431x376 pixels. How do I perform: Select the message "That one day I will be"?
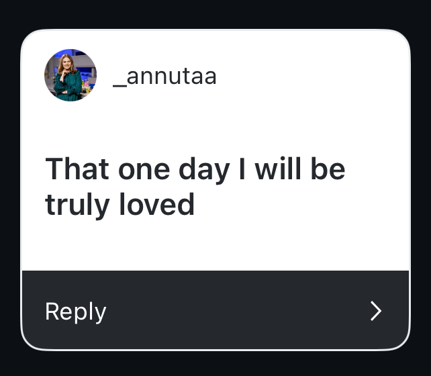pyautogui.click(x=195, y=169)
